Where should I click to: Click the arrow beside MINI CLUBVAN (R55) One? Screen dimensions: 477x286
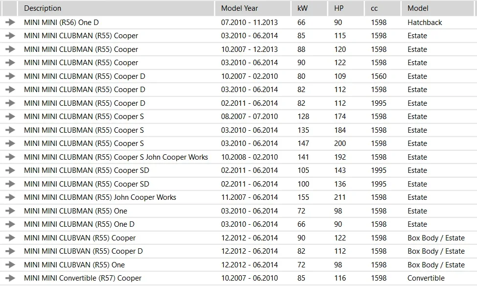10,264
